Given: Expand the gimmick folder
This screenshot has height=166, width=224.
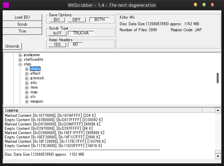Looking at the screenshot, I should tap(27, 78).
